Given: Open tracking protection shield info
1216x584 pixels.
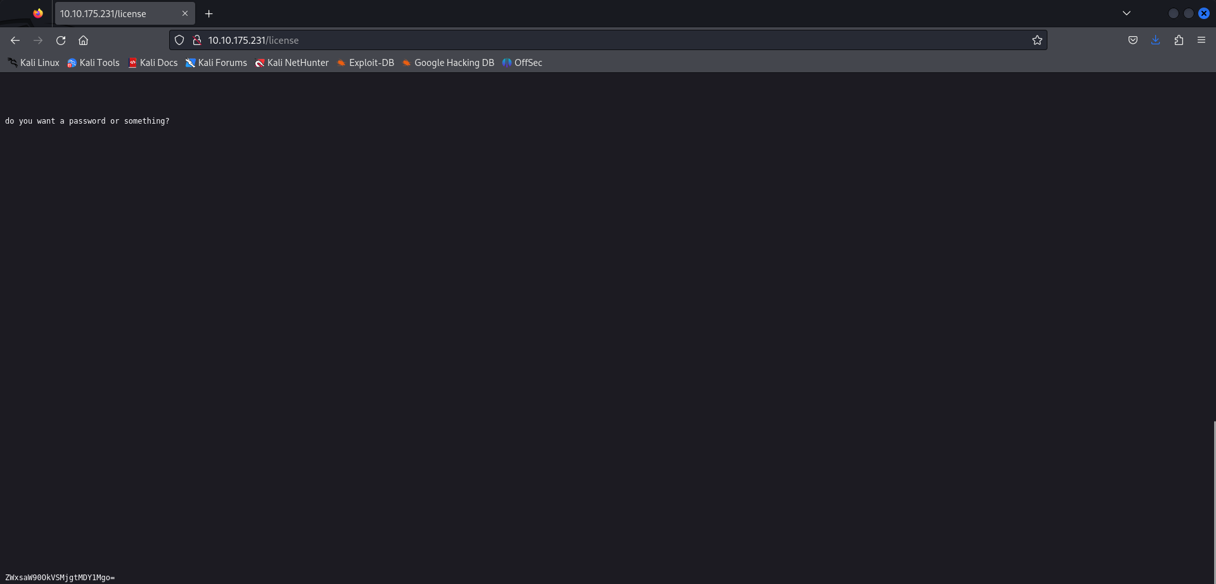Looking at the screenshot, I should click(x=179, y=40).
